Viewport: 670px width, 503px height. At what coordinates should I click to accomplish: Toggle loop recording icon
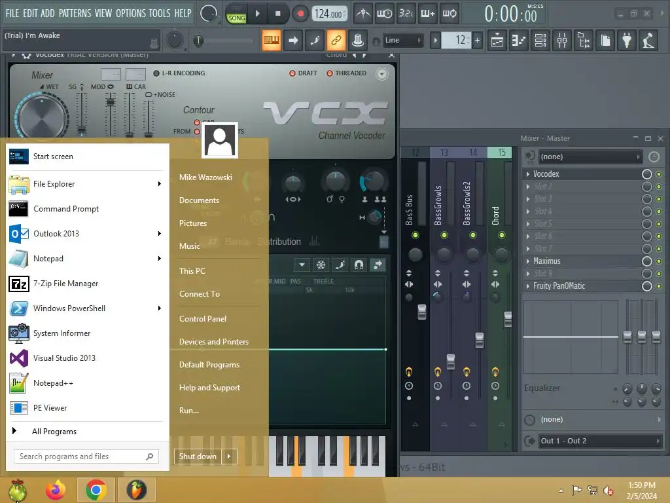449,14
